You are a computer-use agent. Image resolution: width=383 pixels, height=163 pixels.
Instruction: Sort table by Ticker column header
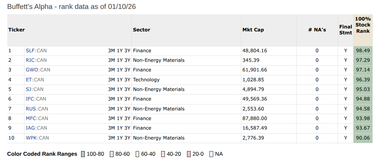coord(17,30)
